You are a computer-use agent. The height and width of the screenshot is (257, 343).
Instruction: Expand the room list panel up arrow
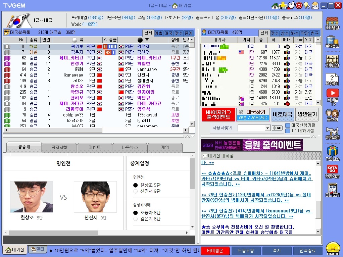tap(188, 137)
